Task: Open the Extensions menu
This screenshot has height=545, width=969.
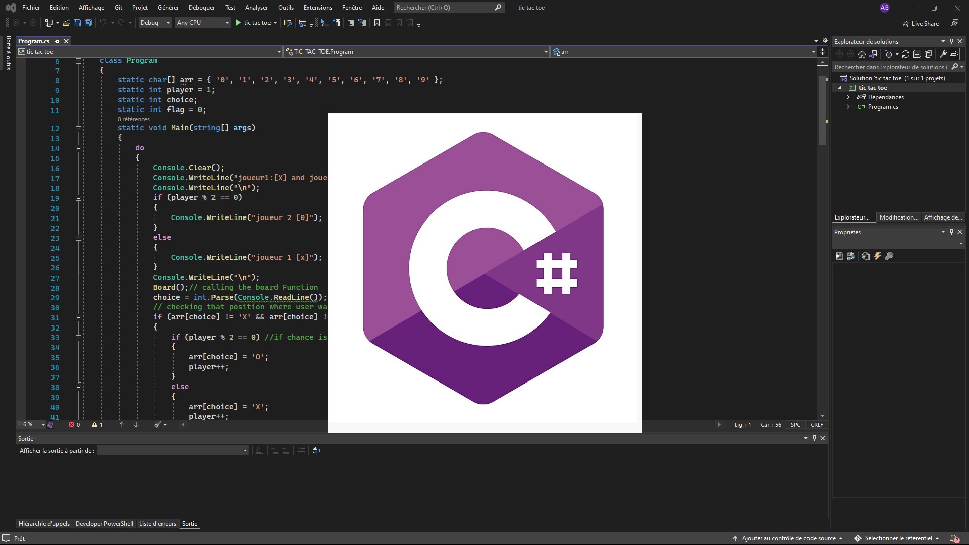Action: click(x=317, y=8)
